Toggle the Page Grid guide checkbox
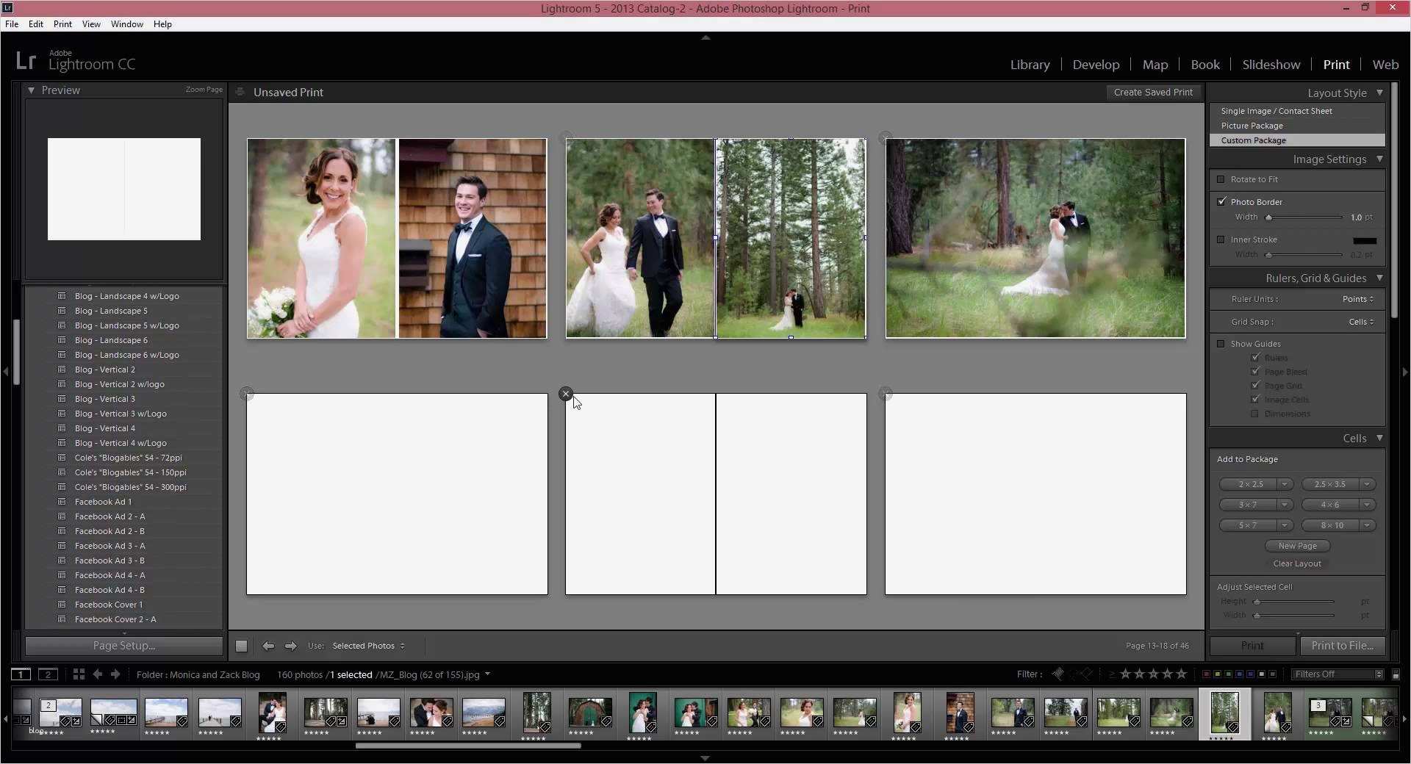1411x764 pixels. tap(1255, 386)
